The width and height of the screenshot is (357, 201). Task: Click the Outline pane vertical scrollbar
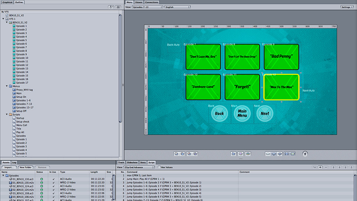point(120,68)
